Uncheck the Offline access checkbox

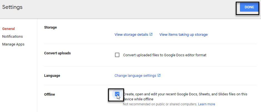click(117, 94)
